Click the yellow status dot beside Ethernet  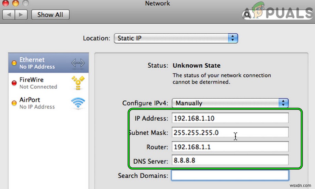point(14,63)
